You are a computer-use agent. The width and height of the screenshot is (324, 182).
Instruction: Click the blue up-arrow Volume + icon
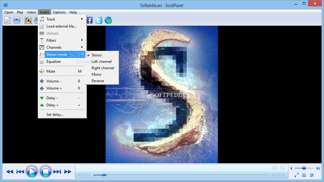[x=42, y=88]
